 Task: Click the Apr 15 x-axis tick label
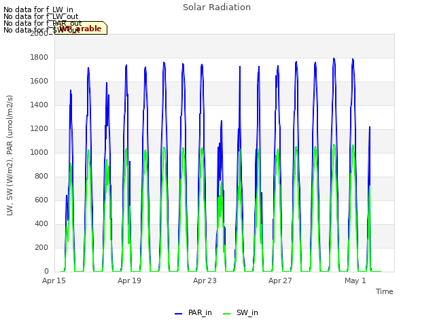tap(54, 280)
